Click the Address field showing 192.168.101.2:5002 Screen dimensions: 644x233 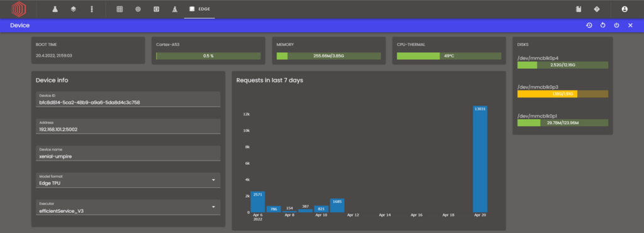pos(128,126)
